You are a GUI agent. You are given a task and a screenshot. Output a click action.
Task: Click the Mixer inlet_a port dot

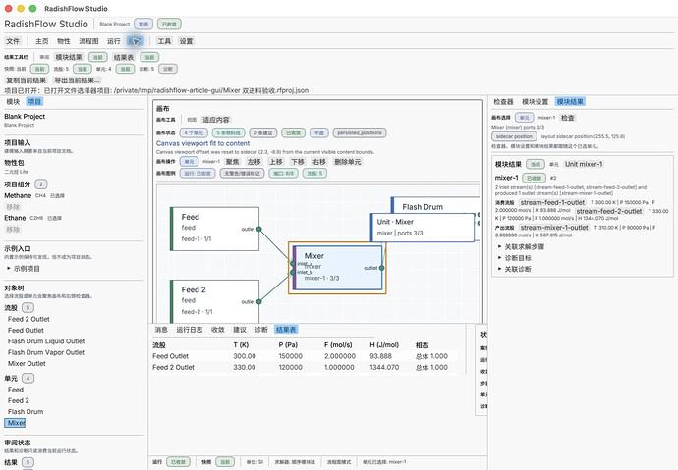[293, 263]
